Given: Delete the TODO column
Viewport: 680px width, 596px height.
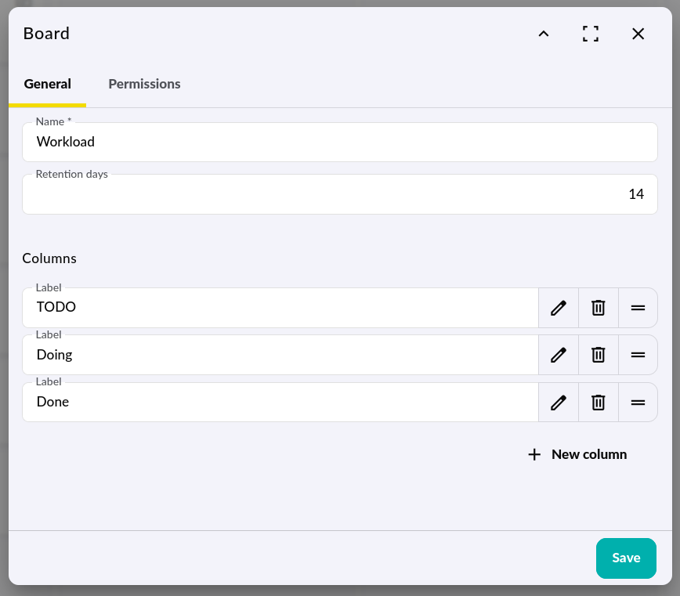Looking at the screenshot, I should pos(598,308).
